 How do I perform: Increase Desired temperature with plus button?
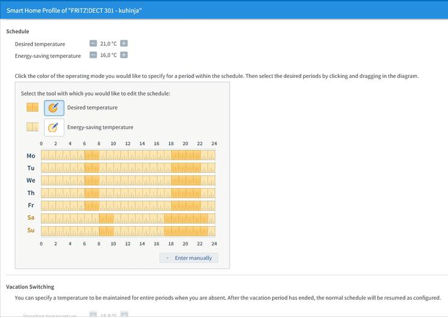(x=124, y=43)
